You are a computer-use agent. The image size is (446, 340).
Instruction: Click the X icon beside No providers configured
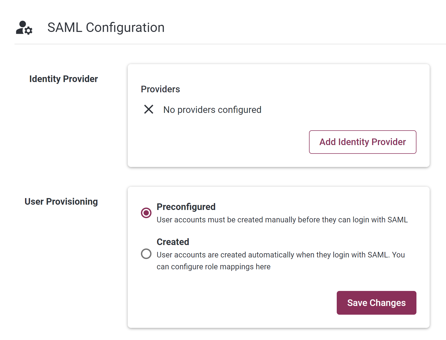149,109
